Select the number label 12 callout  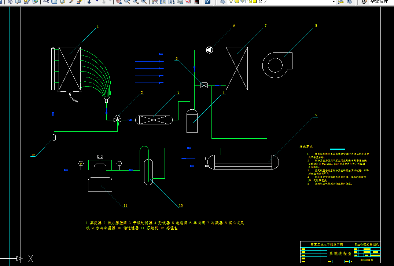coord(33,155)
